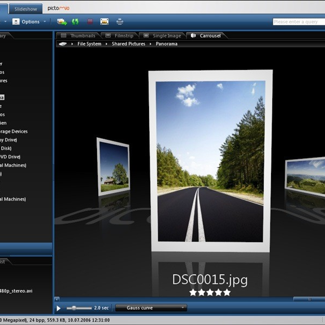The image size is (325, 325).
Task: Select the house and tree thumbnail on left
Action: (113, 166)
